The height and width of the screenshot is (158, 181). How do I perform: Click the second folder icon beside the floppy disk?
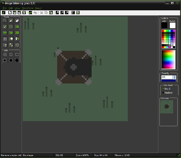[19, 13]
